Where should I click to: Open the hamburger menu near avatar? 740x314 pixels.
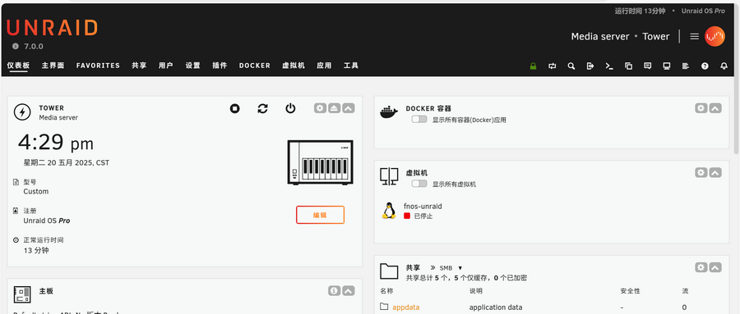click(694, 36)
